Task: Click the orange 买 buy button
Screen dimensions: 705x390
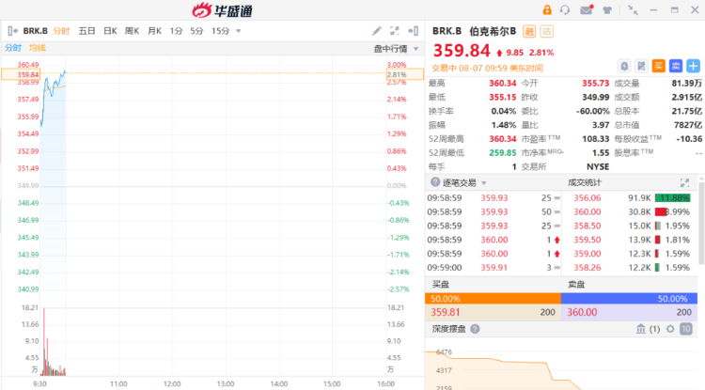Action: [658, 66]
